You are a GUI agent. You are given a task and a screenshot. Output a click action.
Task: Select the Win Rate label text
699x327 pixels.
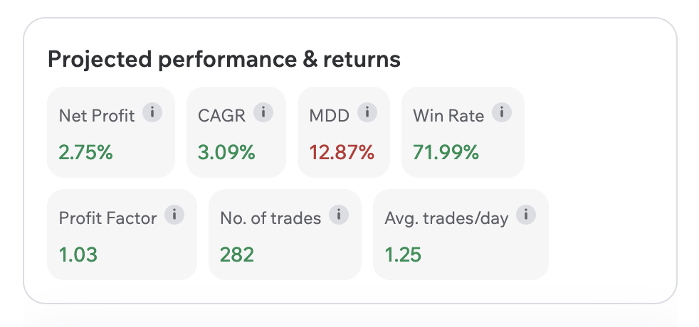click(448, 116)
